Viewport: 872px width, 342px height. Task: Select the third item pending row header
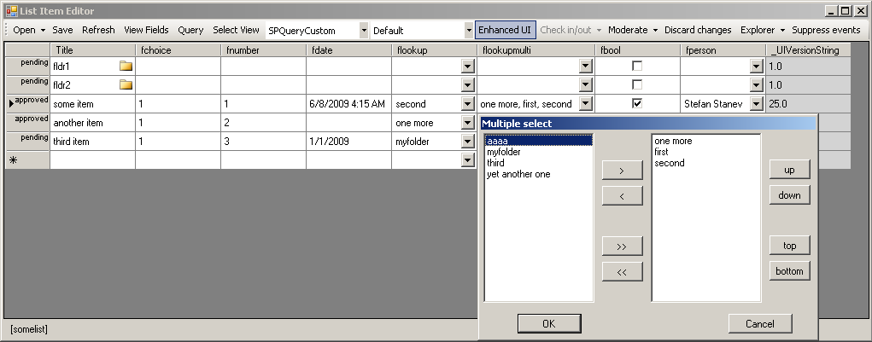point(28,142)
